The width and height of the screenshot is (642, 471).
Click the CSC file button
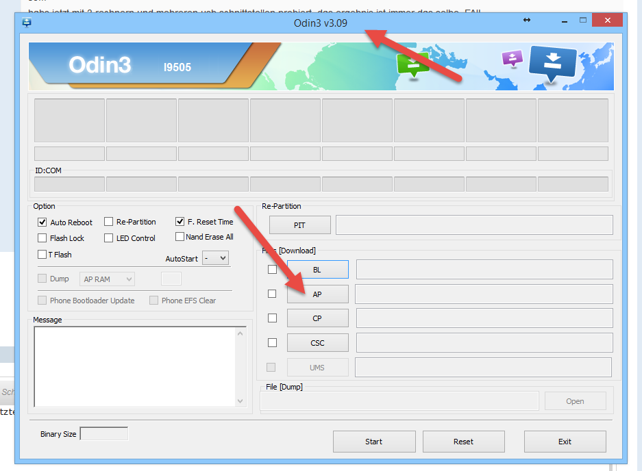pyautogui.click(x=318, y=343)
